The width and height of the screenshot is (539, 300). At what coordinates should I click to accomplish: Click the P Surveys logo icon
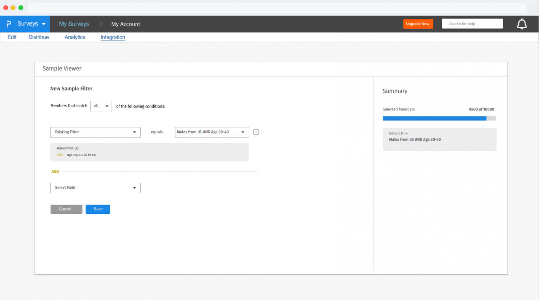(x=8, y=24)
